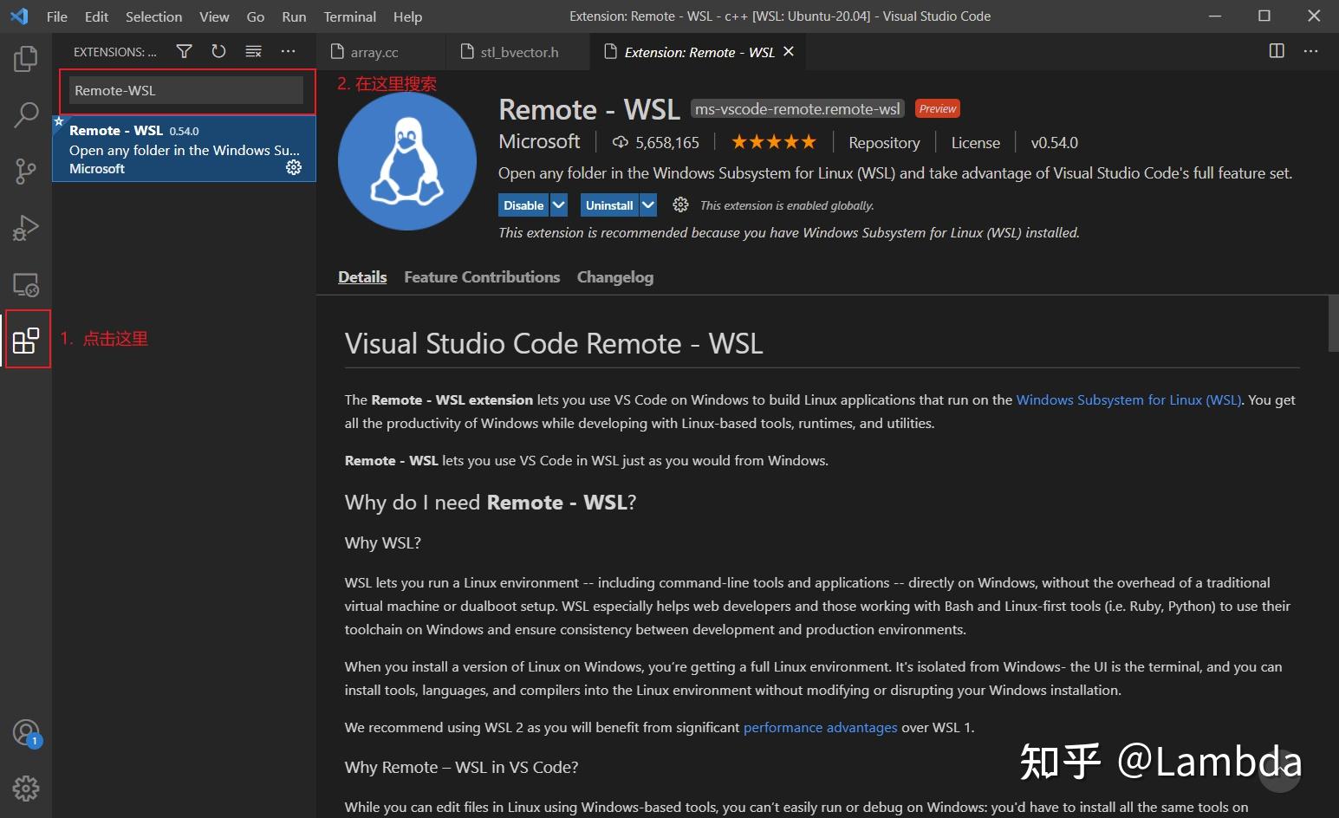Screen dimensions: 1339x818
Task: Click the manage gear on Remote - WSL entry
Action: coord(294,167)
